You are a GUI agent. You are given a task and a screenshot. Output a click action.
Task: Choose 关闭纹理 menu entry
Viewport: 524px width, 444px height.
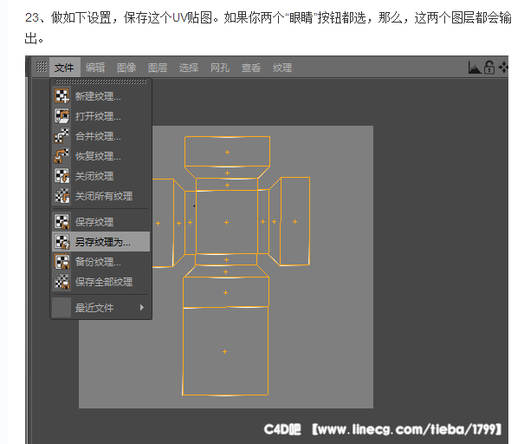coord(101,176)
